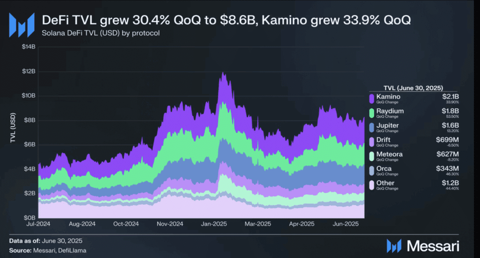Click the chart title about DeFi TVL
This screenshot has height=258, width=480.
pyautogui.click(x=226, y=20)
